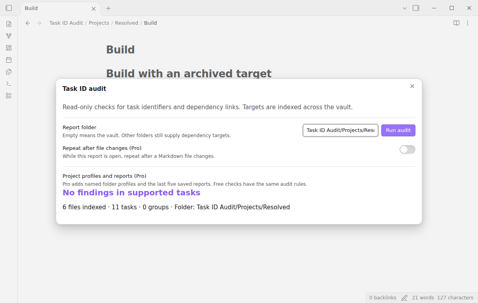This screenshot has height=303, width=478.
Task: Click 'Build with an archived target' heading
Action: (189, 74)
